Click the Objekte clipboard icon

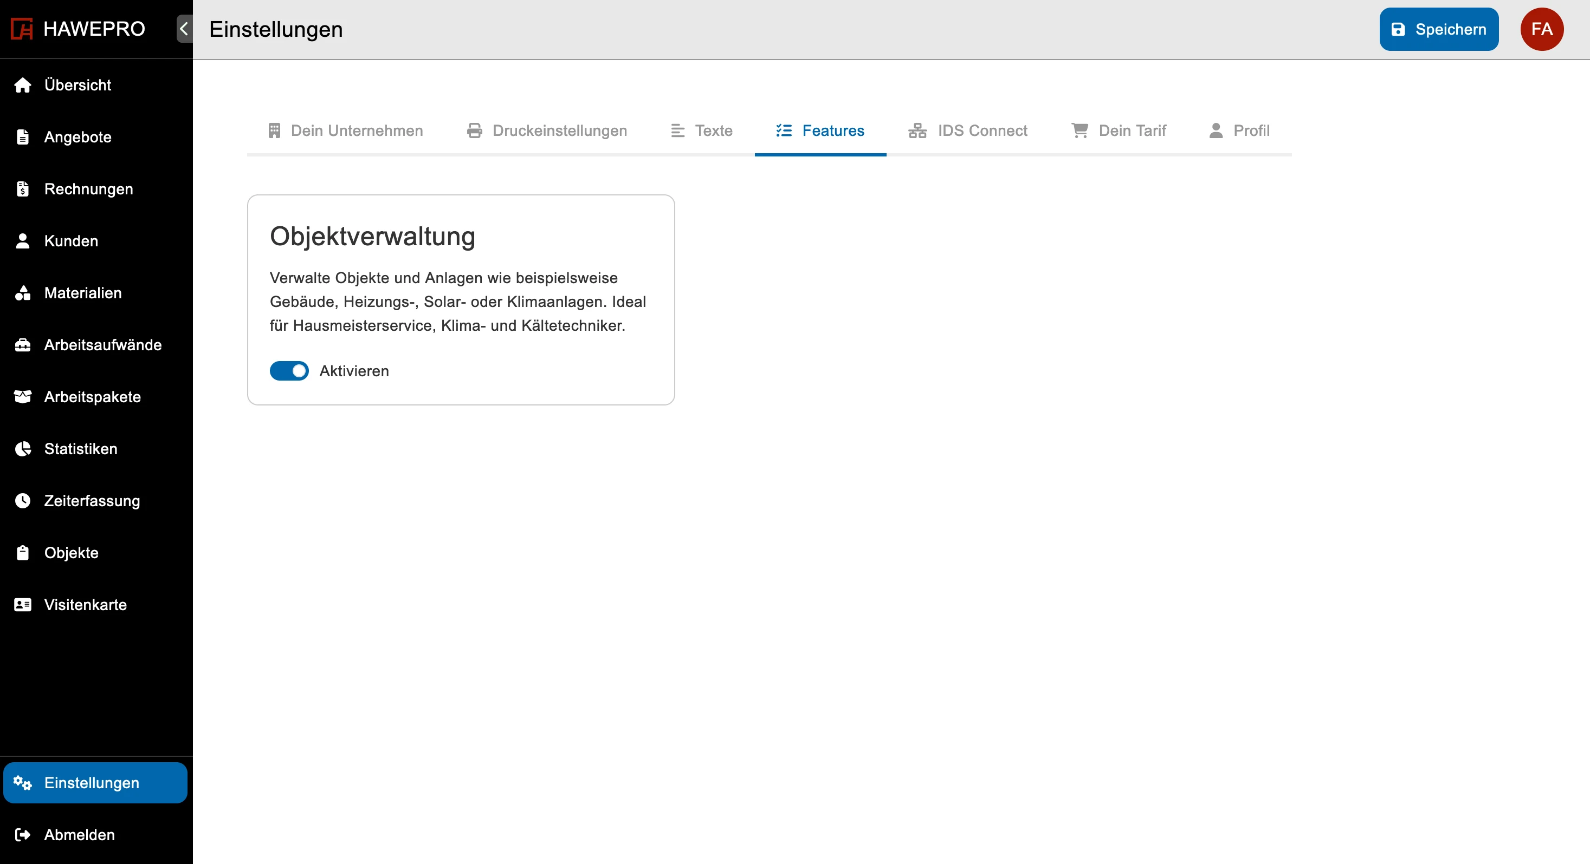23,553
